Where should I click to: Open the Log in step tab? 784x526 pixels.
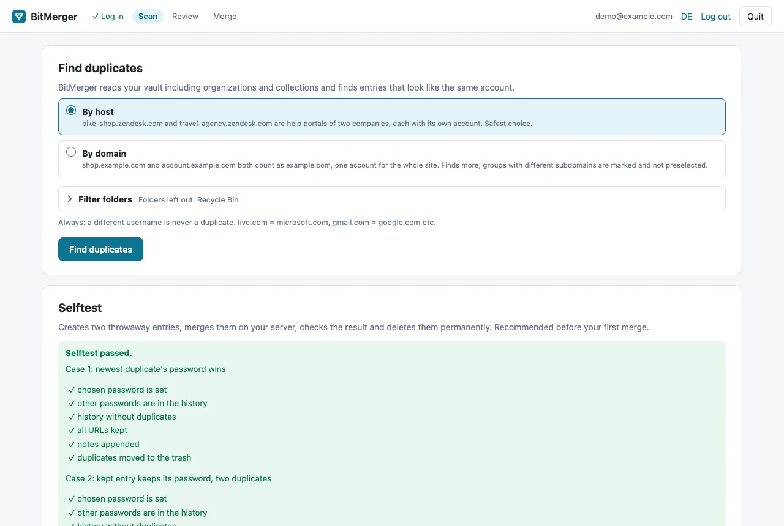pos(108,17)
